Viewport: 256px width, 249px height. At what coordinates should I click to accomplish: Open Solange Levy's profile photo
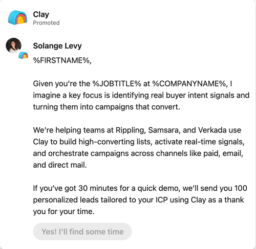pyautogui.click(x=14, y=46)
